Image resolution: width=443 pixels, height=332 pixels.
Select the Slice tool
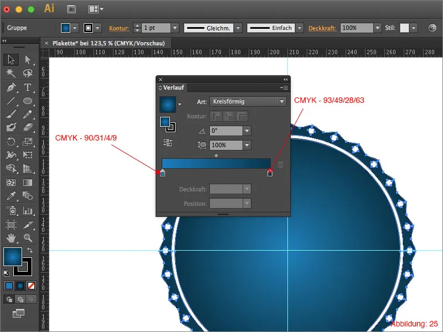[27, 225]
